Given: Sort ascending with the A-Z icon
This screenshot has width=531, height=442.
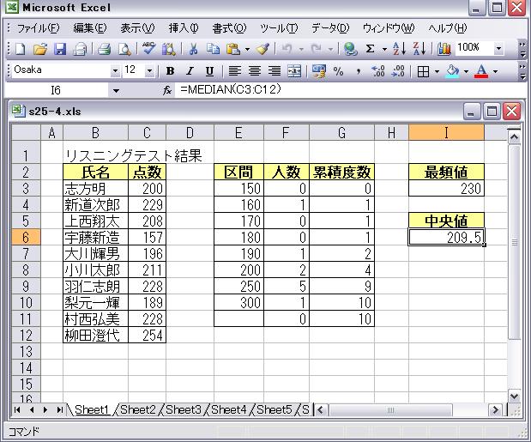Looking at the screenshot, I should 399,50.
